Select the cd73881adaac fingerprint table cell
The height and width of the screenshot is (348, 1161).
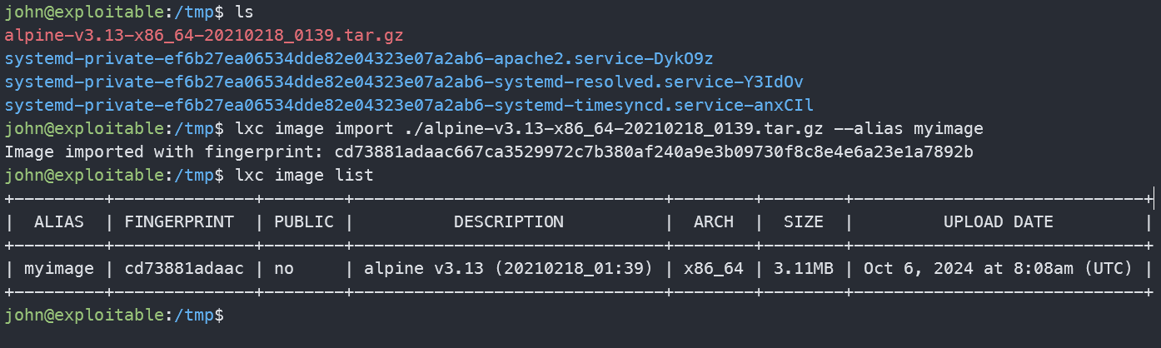(x=179, y=269)
